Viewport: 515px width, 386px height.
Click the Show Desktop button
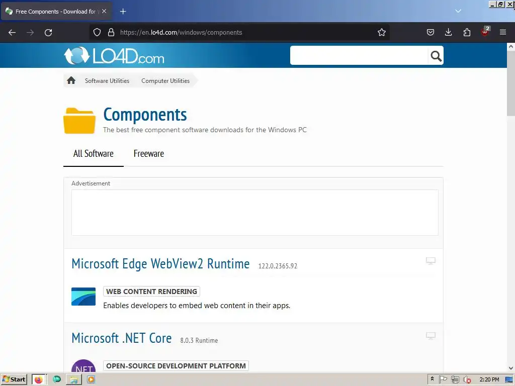(x=509, y=380)
